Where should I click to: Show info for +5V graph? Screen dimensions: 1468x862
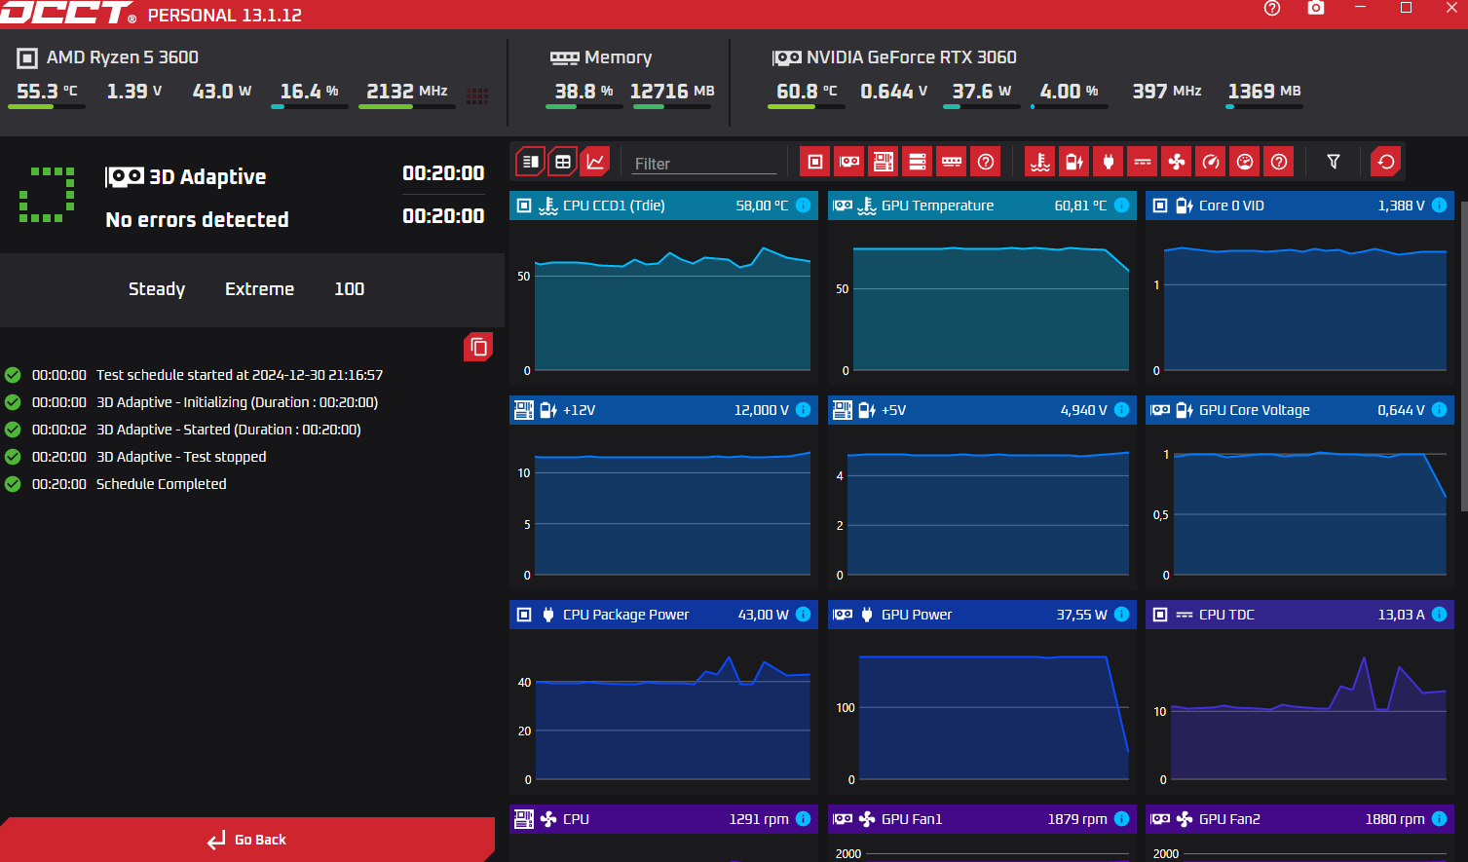click(1121, 410)
